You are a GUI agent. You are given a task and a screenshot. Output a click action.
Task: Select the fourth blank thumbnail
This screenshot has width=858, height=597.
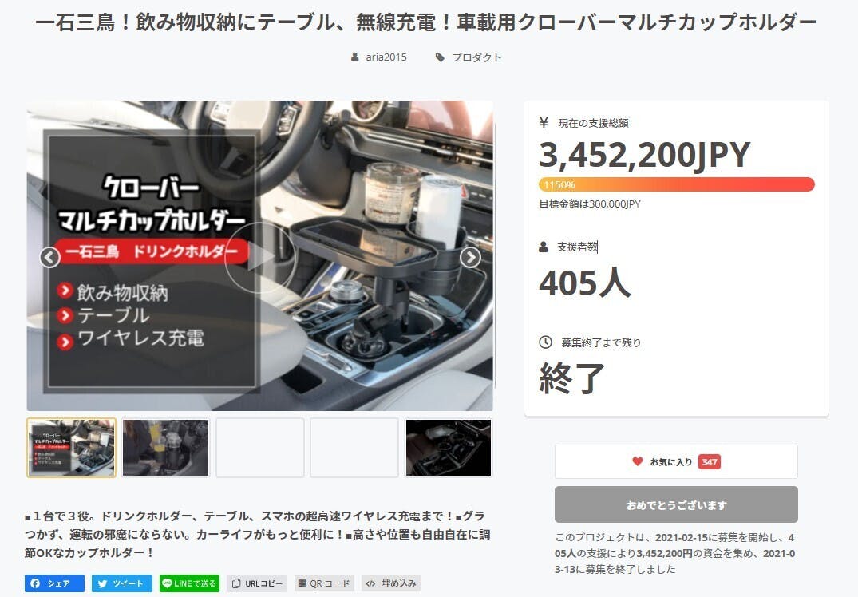(354, 448)
